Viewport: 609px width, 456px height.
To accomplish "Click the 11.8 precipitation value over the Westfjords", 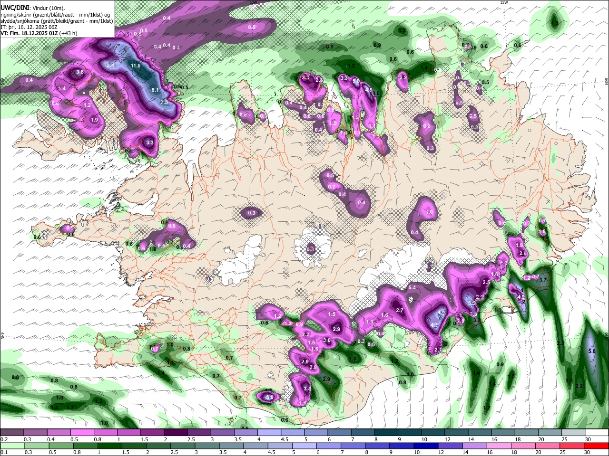I will click(x=135, y=66).
